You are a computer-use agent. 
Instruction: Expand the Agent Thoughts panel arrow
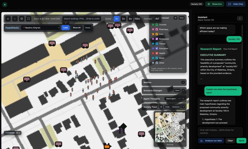coord(183,99)
